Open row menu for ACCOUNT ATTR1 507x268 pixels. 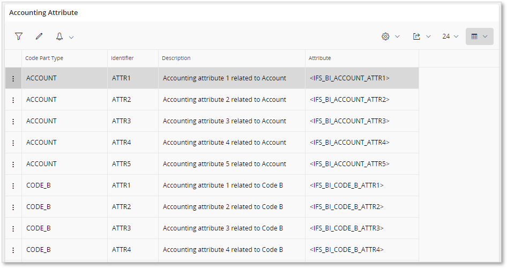[13, 78]
